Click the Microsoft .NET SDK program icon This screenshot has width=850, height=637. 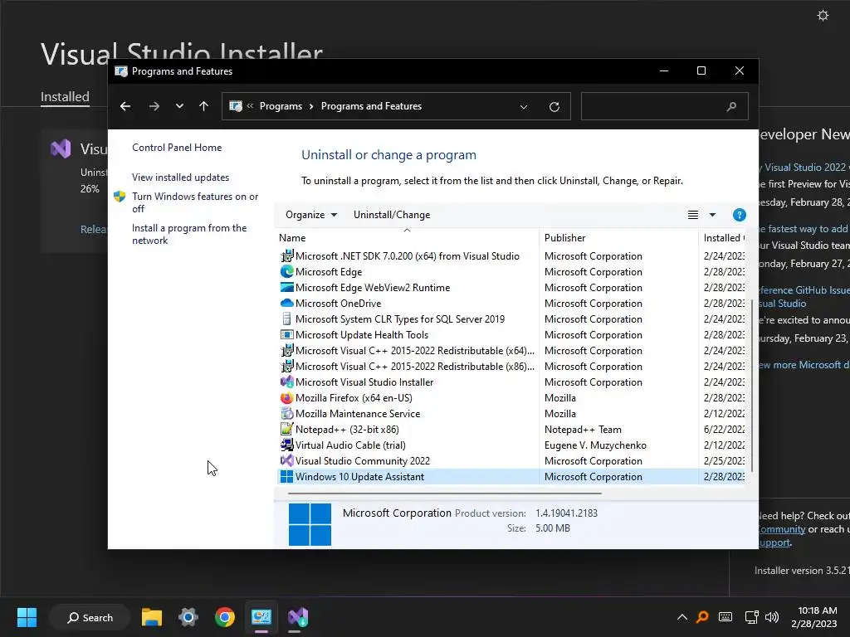pos(286,255)
